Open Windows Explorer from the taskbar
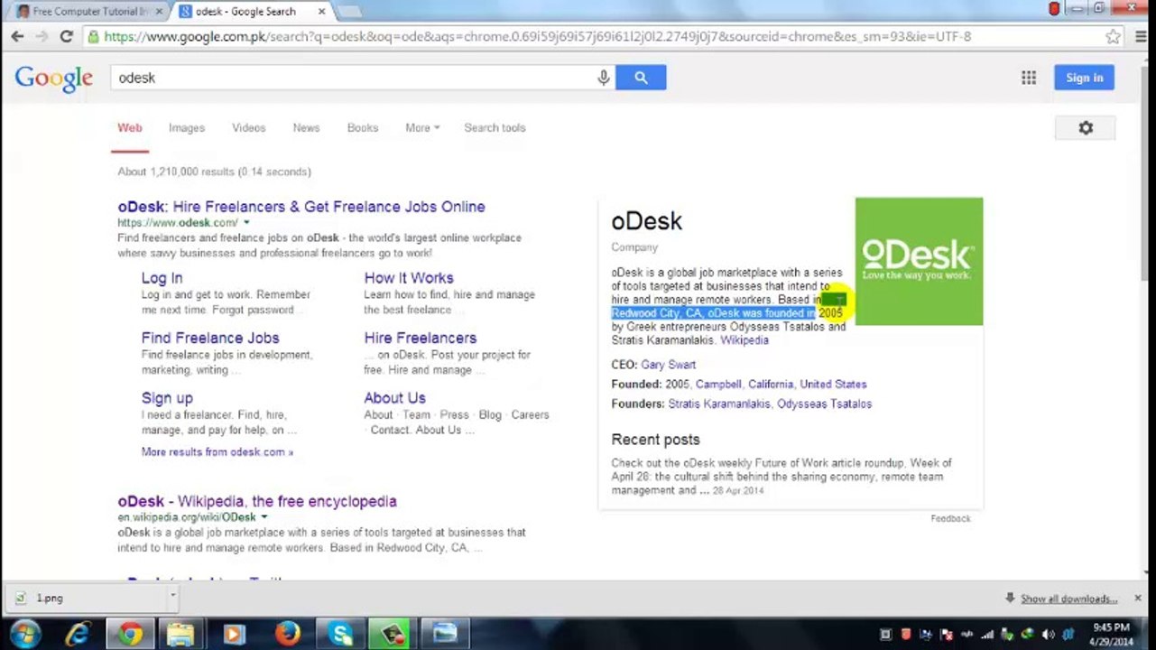Image resolution: width=1156 pixels, height=650 pixels. [x=180, y=634]
